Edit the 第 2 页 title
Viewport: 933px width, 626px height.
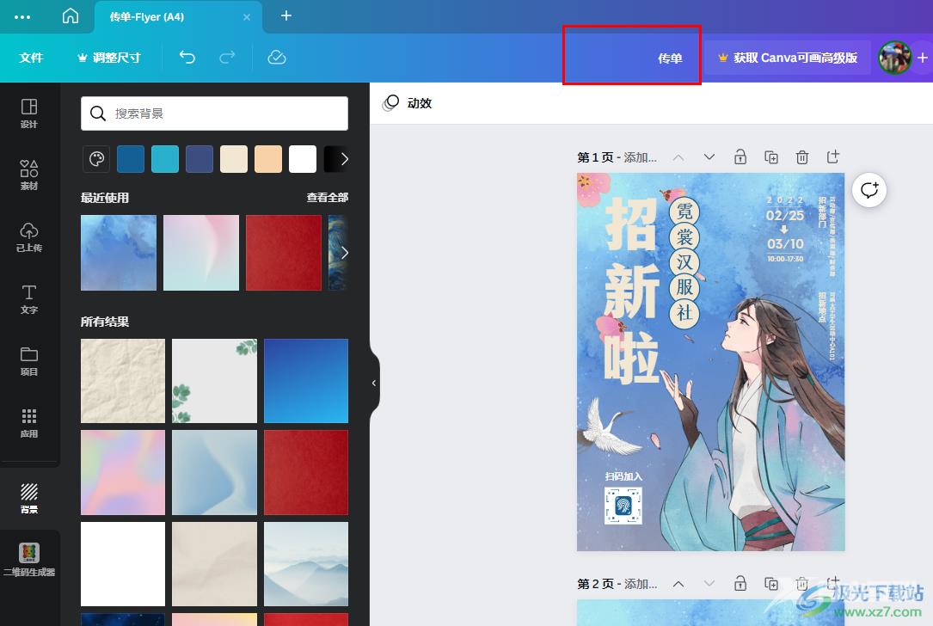tap(617, 584)
